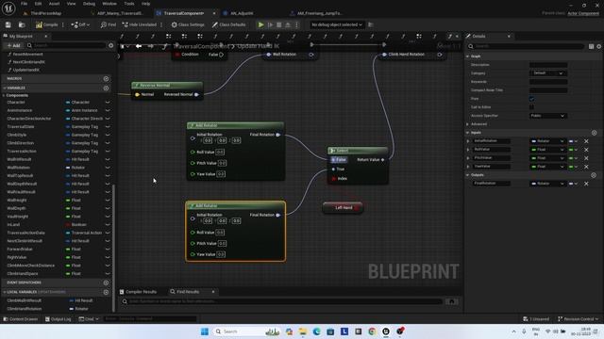This screenshot has height=339, width=604.
Task: Open the Access Specifier dropdown
Action: point(547,116)
